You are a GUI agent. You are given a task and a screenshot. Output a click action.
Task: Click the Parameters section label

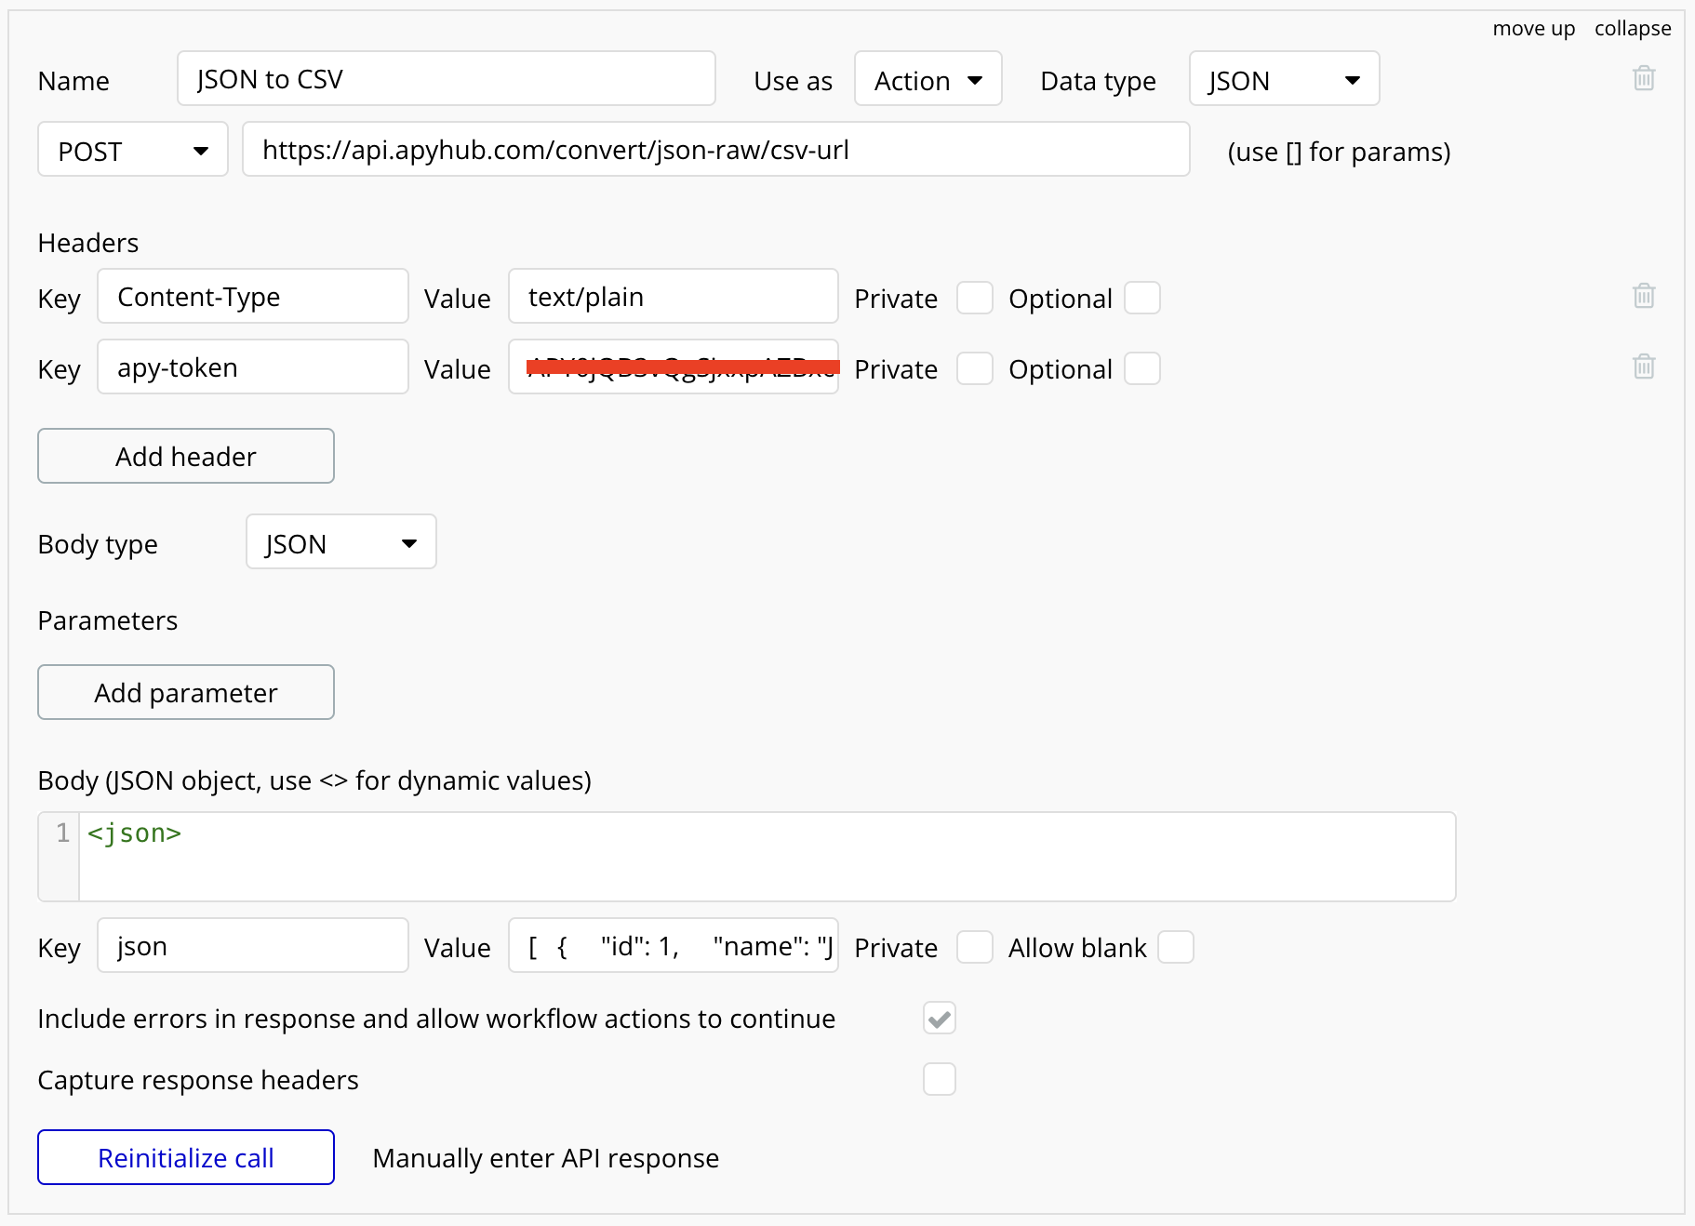click(108, 620)
